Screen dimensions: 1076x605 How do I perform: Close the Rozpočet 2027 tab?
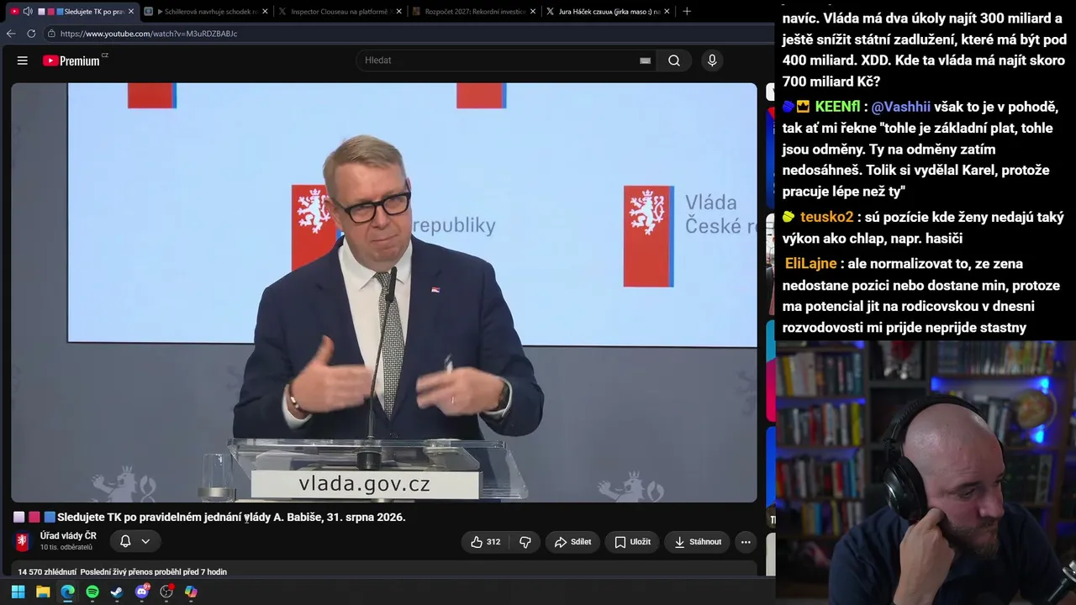coord(533,12)
